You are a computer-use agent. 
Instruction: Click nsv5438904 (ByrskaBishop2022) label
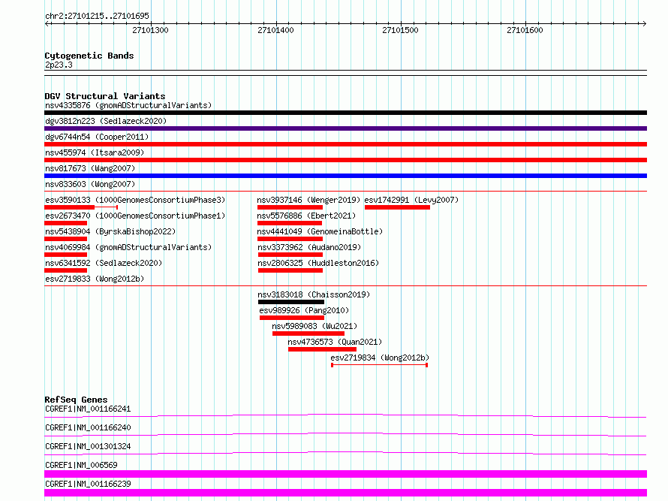tap(110, 231)
